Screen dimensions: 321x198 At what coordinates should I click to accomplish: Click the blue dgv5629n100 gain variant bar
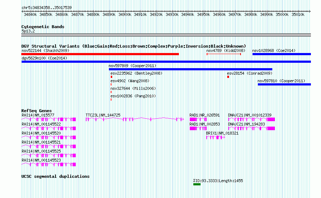pyautogui.click(x=166, y=62)
